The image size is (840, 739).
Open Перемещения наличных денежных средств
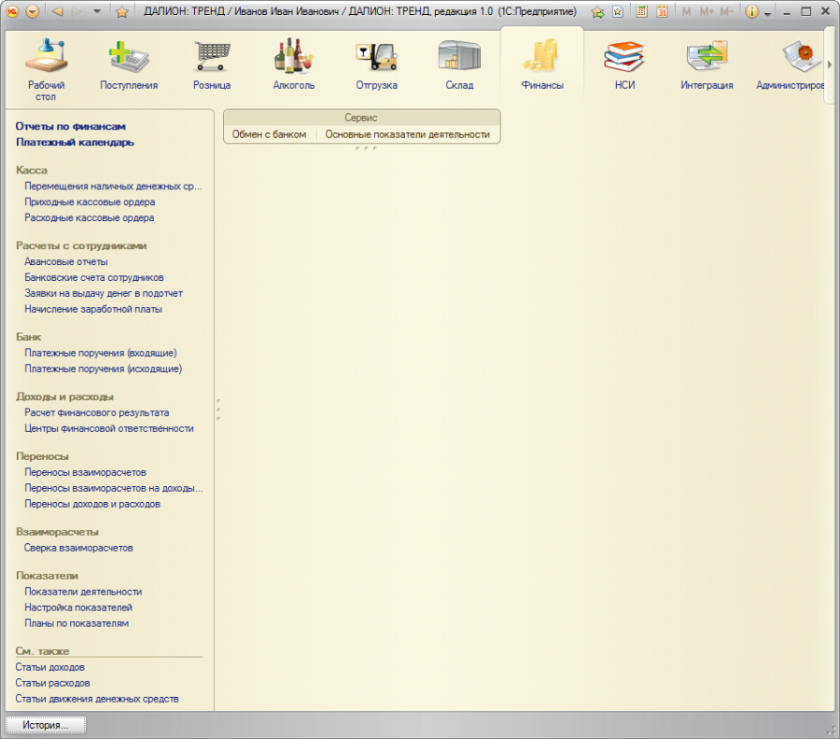click(x=113, y=187)
